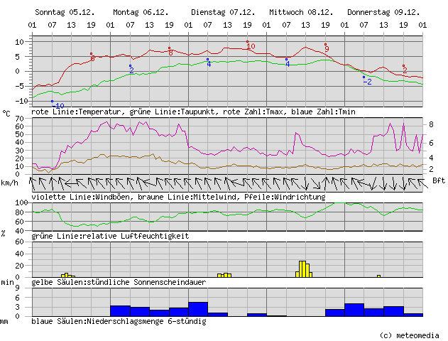
Task: Click the 'min' sunshine unit label
Action: coord(7,283)
